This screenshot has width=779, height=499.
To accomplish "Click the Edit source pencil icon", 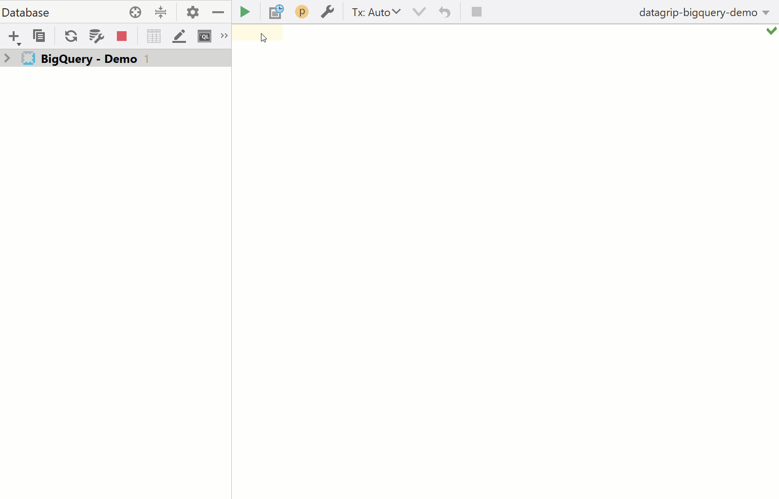I will click(x=179, y=36).
